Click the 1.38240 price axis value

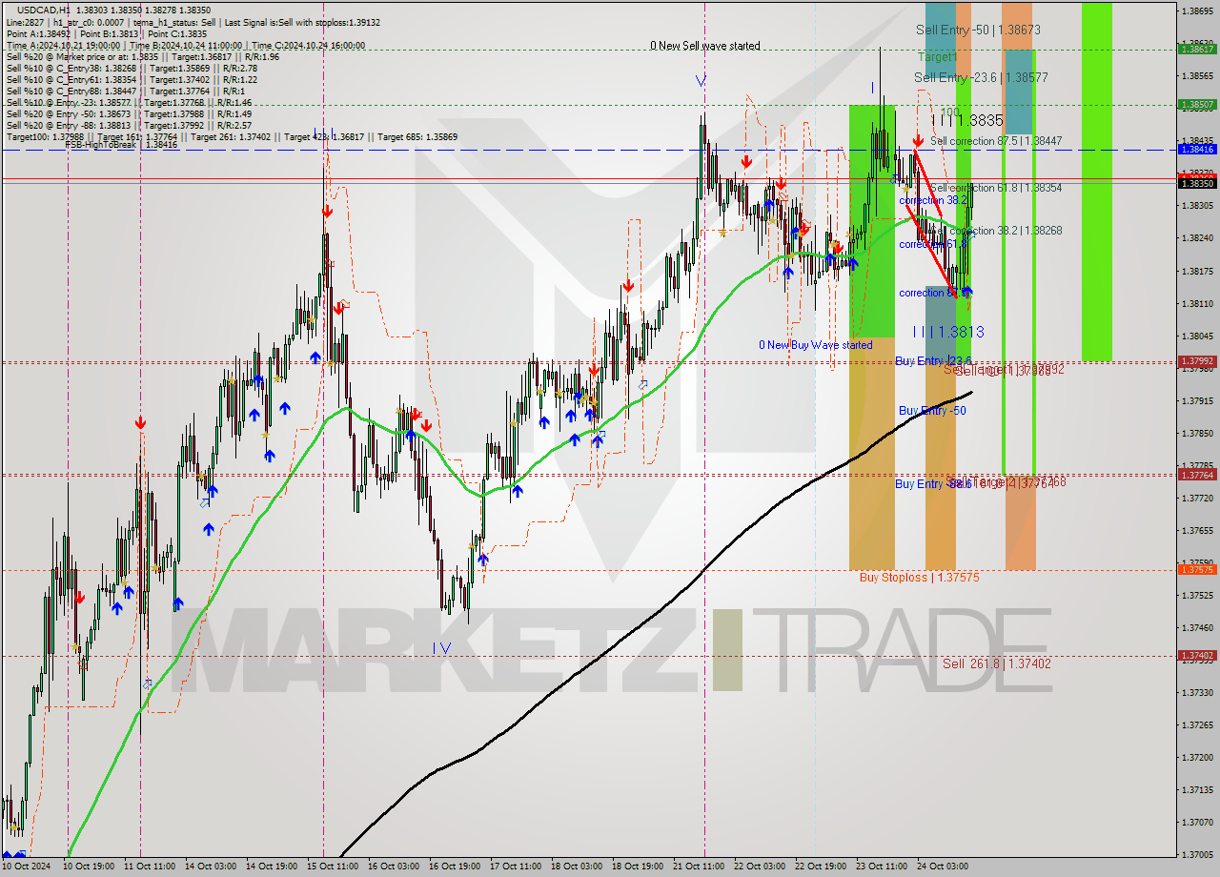1197,238
